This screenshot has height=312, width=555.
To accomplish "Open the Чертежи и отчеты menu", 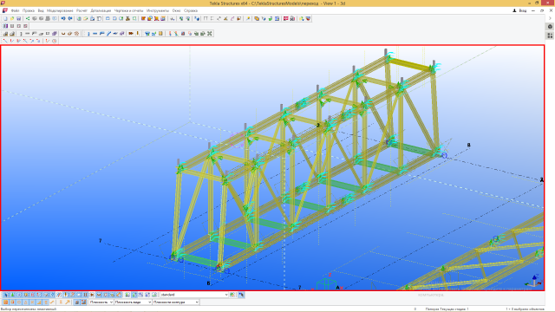I will pos(128,10).
